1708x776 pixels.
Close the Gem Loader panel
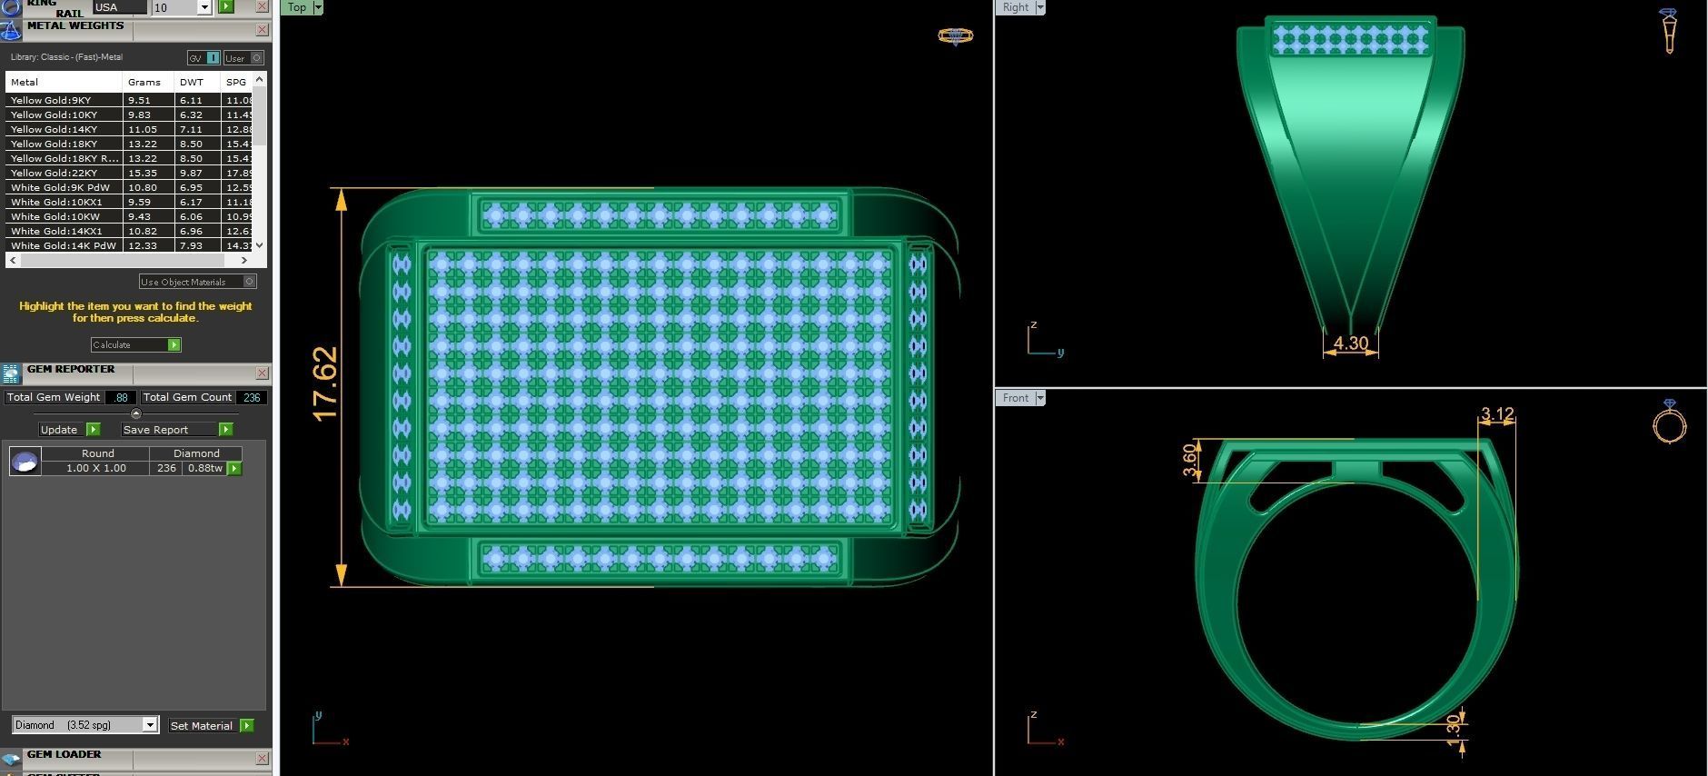tap(262, 758)
